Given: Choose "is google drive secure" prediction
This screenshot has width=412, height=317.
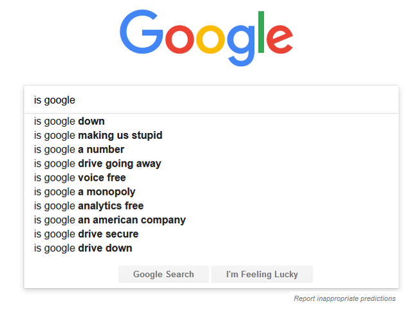Looking at the screenshot, I should point(86,235).
